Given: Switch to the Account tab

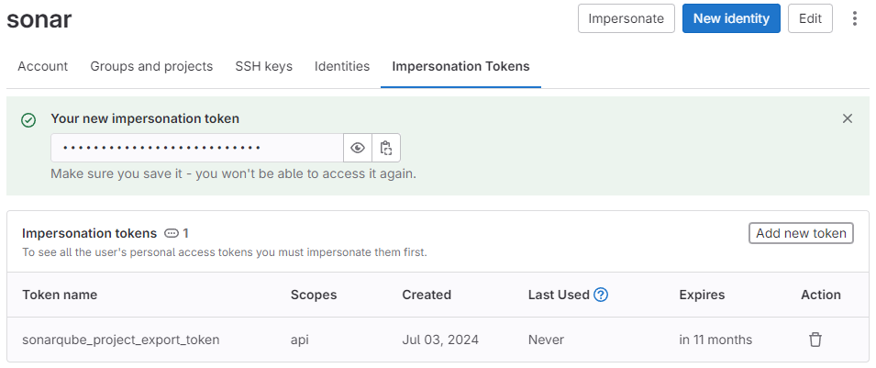Looking at the screenshot, I should click(x=42, y=67).
